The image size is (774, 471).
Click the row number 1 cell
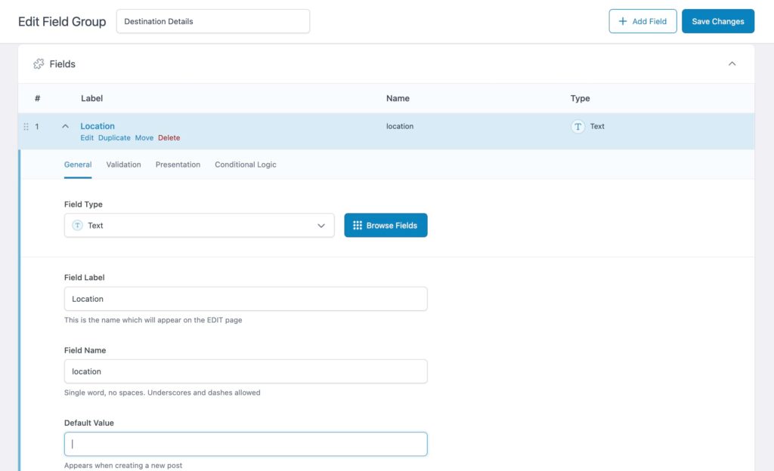tap(36, 127)
